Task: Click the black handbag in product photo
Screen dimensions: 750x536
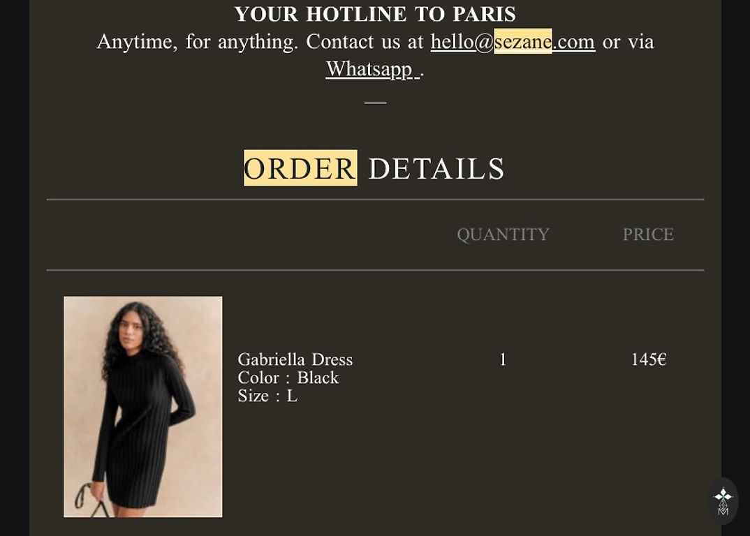Action: tap(91, 501)
